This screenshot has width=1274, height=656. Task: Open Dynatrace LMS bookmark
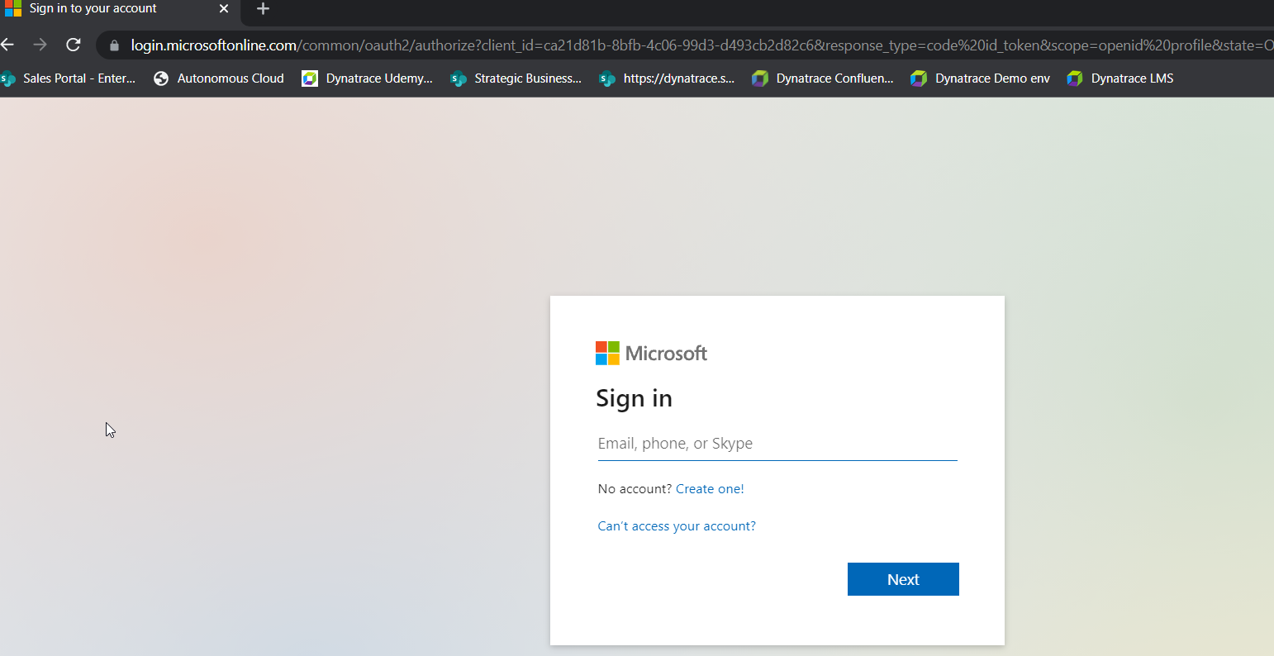pos(1120,78)
